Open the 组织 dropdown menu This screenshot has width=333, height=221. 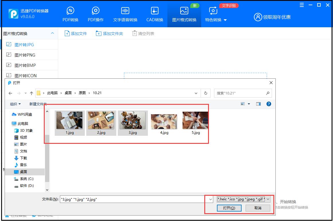click(15, 104)
